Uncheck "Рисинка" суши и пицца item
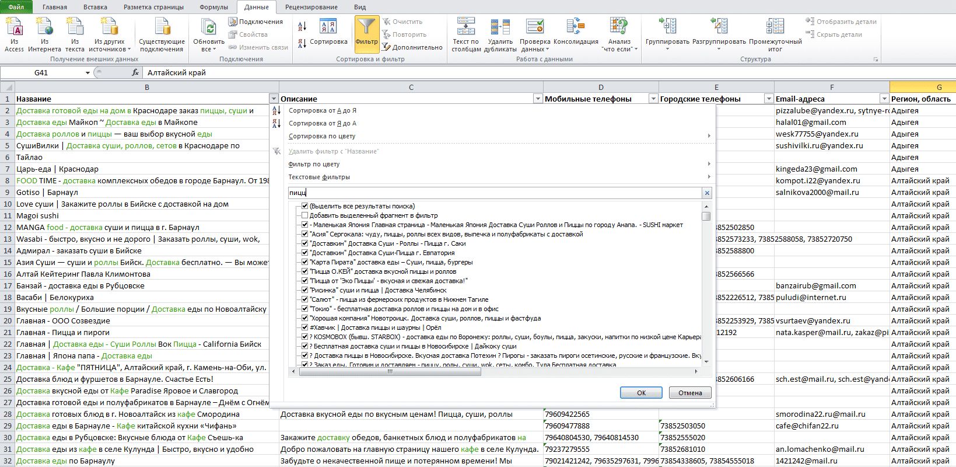The height and width of the screenshot is (467, 956). [304, 290]
